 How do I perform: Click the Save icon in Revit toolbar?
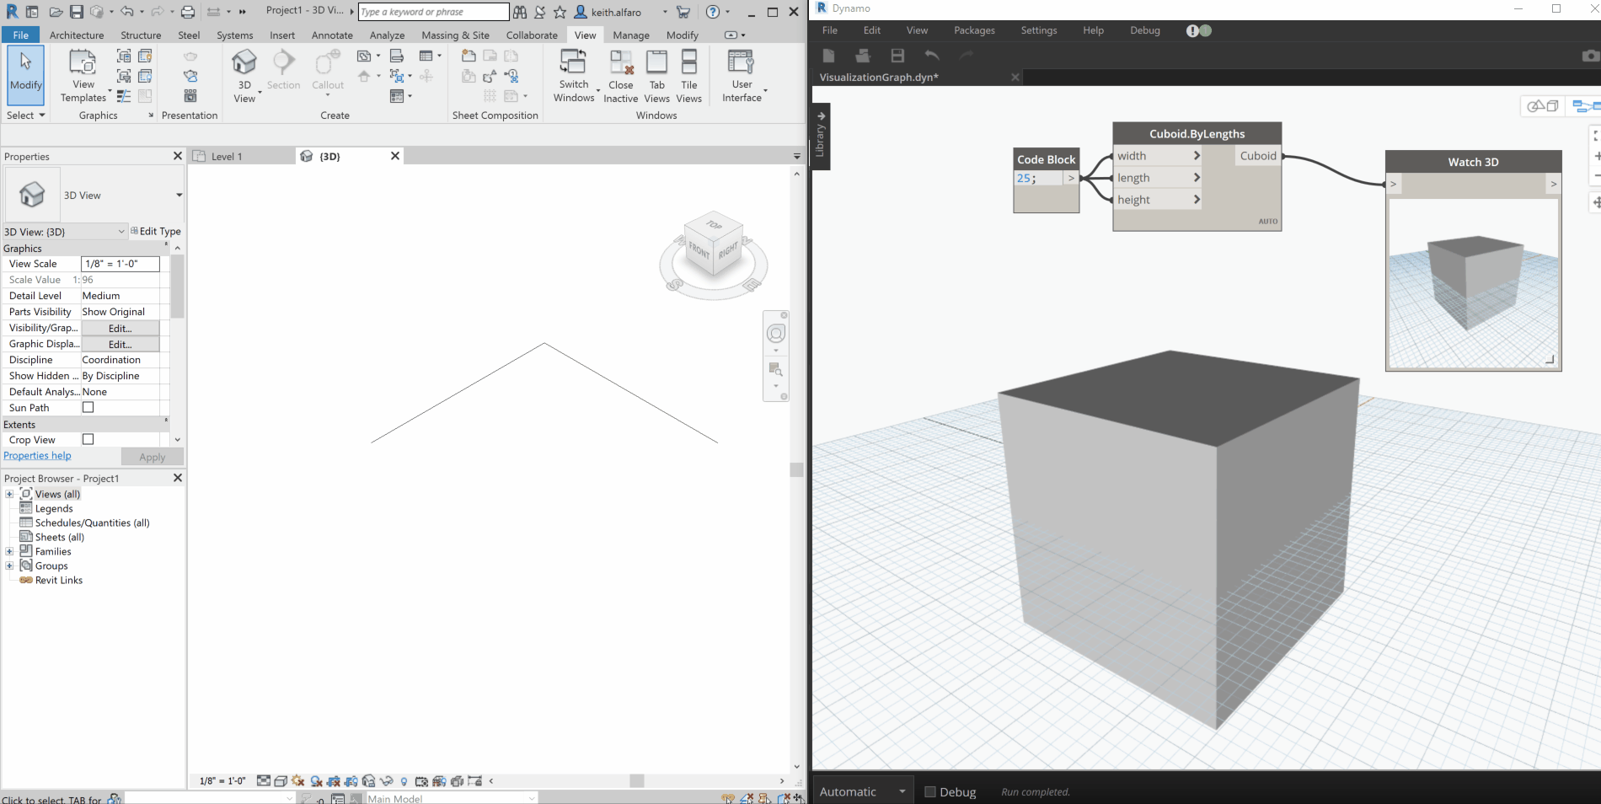(76, 12)
